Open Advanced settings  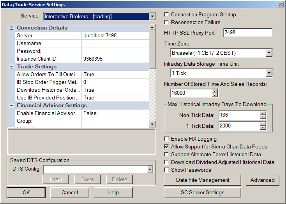click(x=263, y=180)
